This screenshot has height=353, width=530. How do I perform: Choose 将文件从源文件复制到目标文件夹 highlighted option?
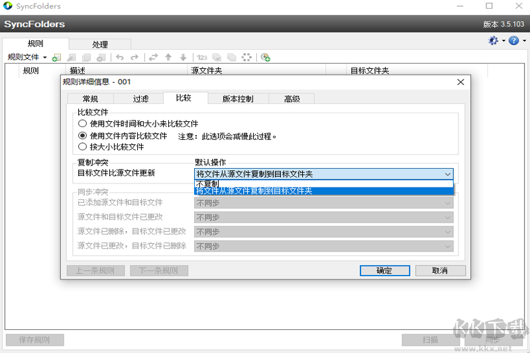click(x=324, y=191)
